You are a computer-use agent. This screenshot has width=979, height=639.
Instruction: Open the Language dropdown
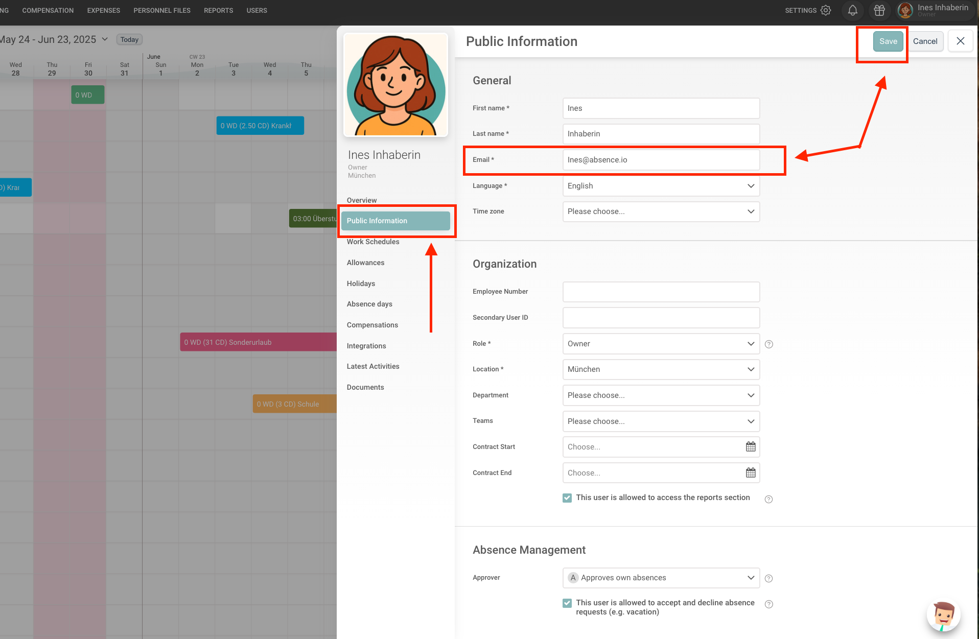661,186
